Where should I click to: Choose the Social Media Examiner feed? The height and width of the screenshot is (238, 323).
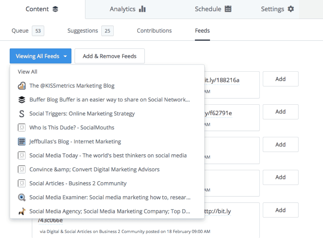pyautogui.click(x=107, y=197)
